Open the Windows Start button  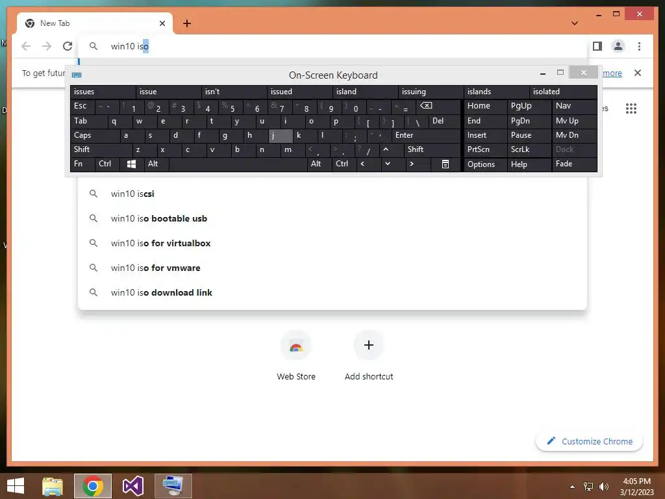tap(16, 486)
